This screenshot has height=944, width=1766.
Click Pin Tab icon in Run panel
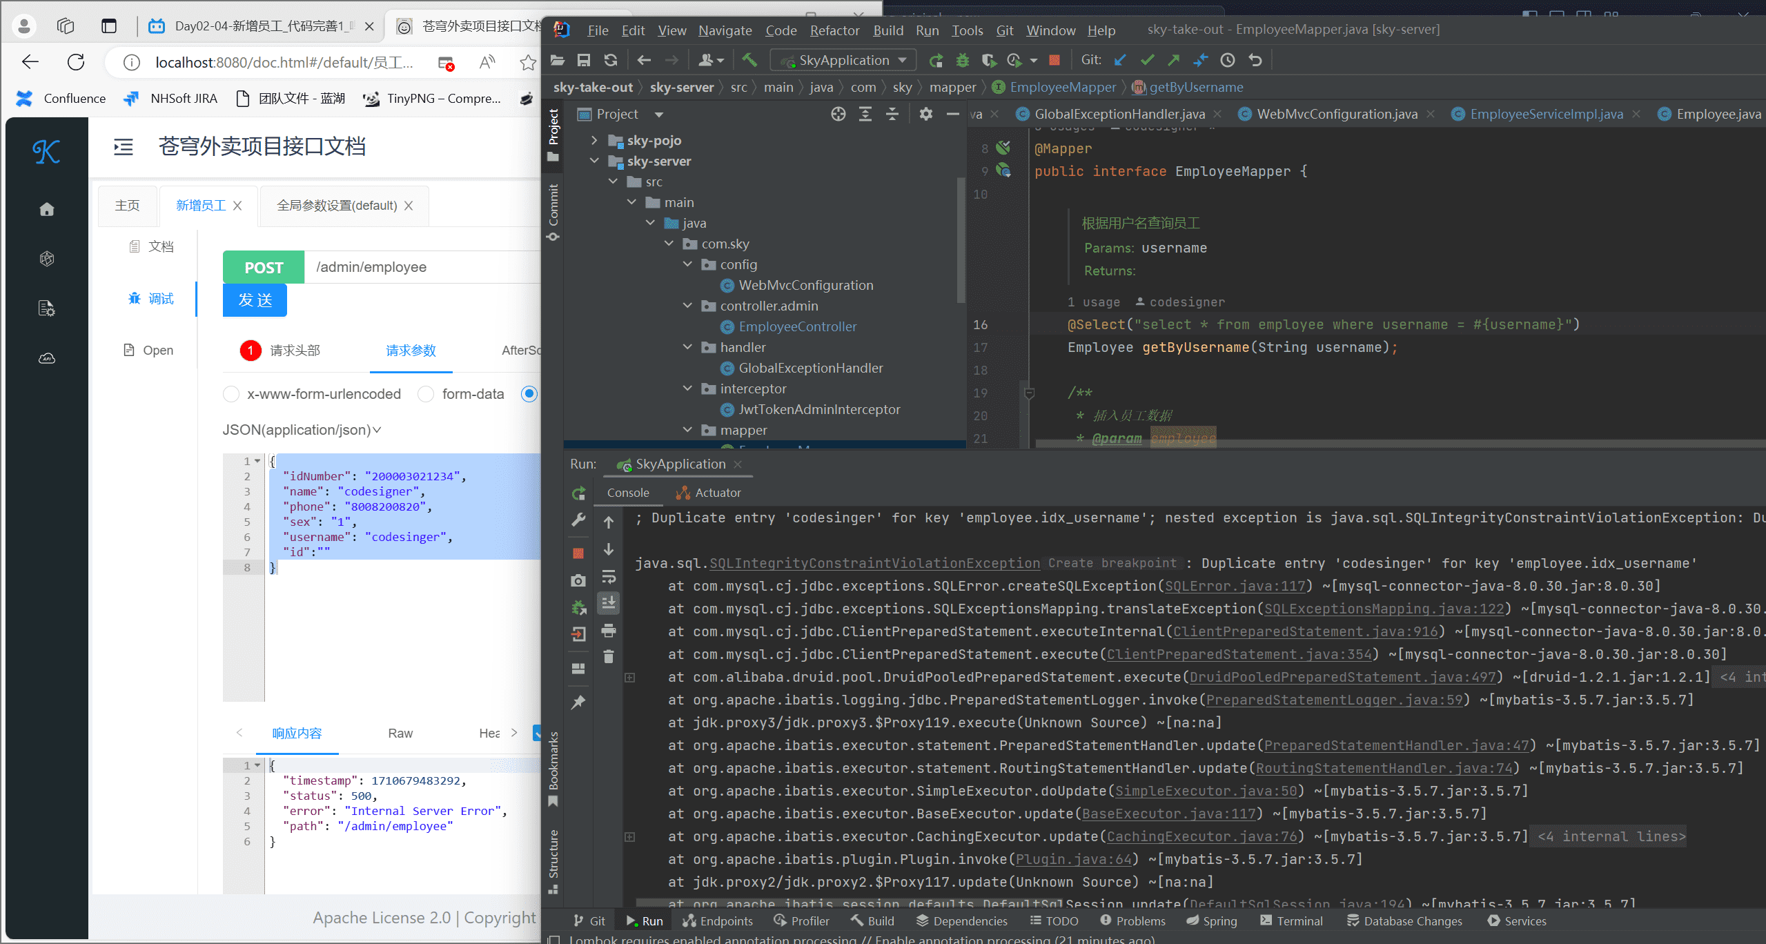(578, 702)
